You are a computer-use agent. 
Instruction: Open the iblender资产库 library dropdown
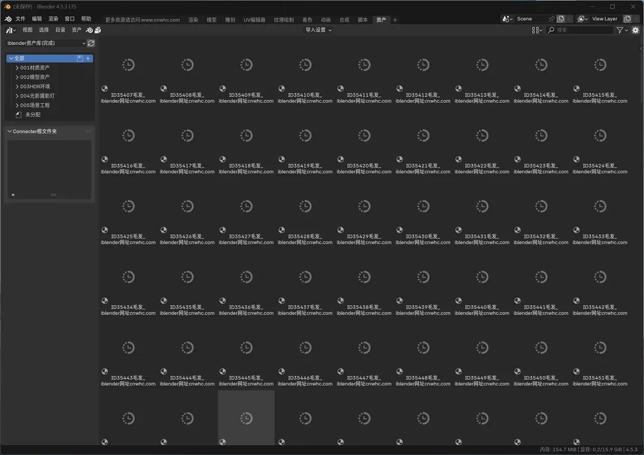click(46, 44)
